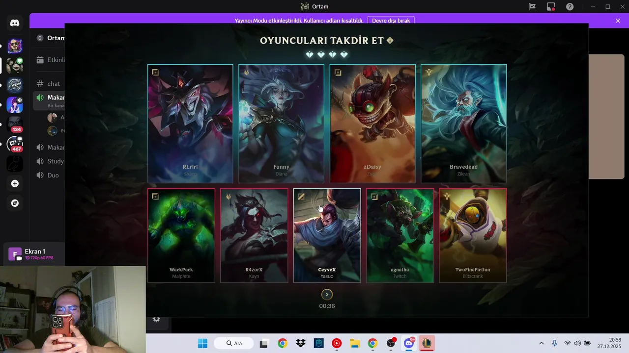Image resolution: width=629 pixels, height=353 pixels.
Task: Select the server icon with 467 badge
Action: (x=15, y=144)
